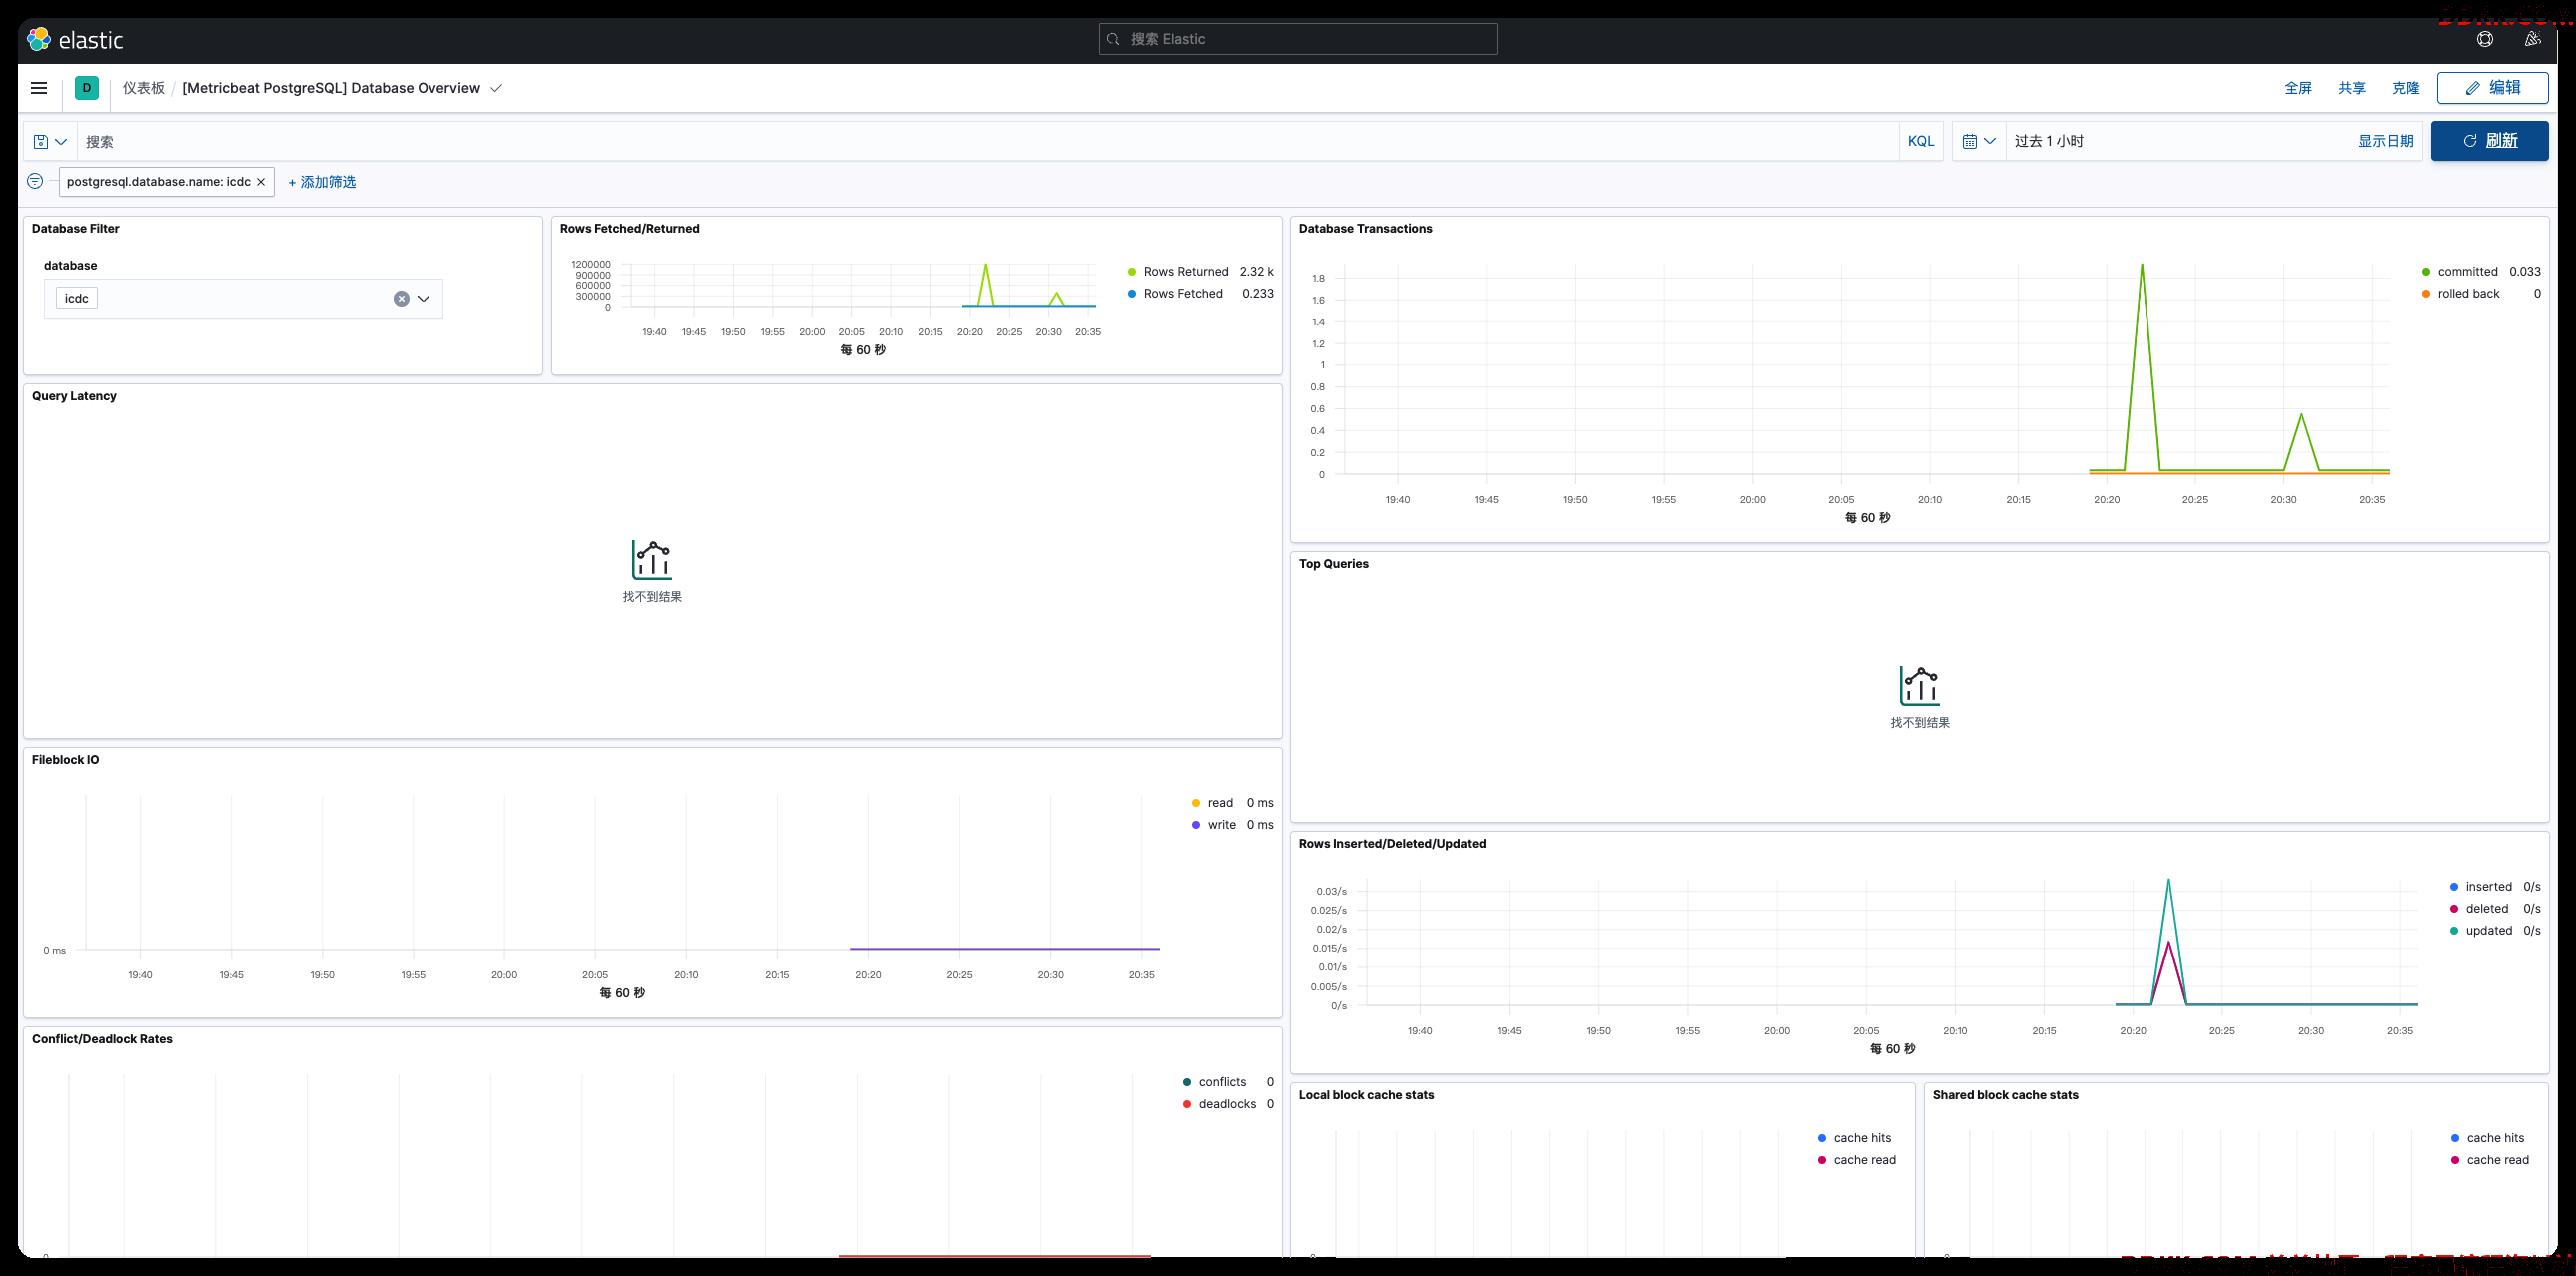The image size is (2576, 1276).
Task: Open the saved query menu icon
Action: (x=49, y=141)
